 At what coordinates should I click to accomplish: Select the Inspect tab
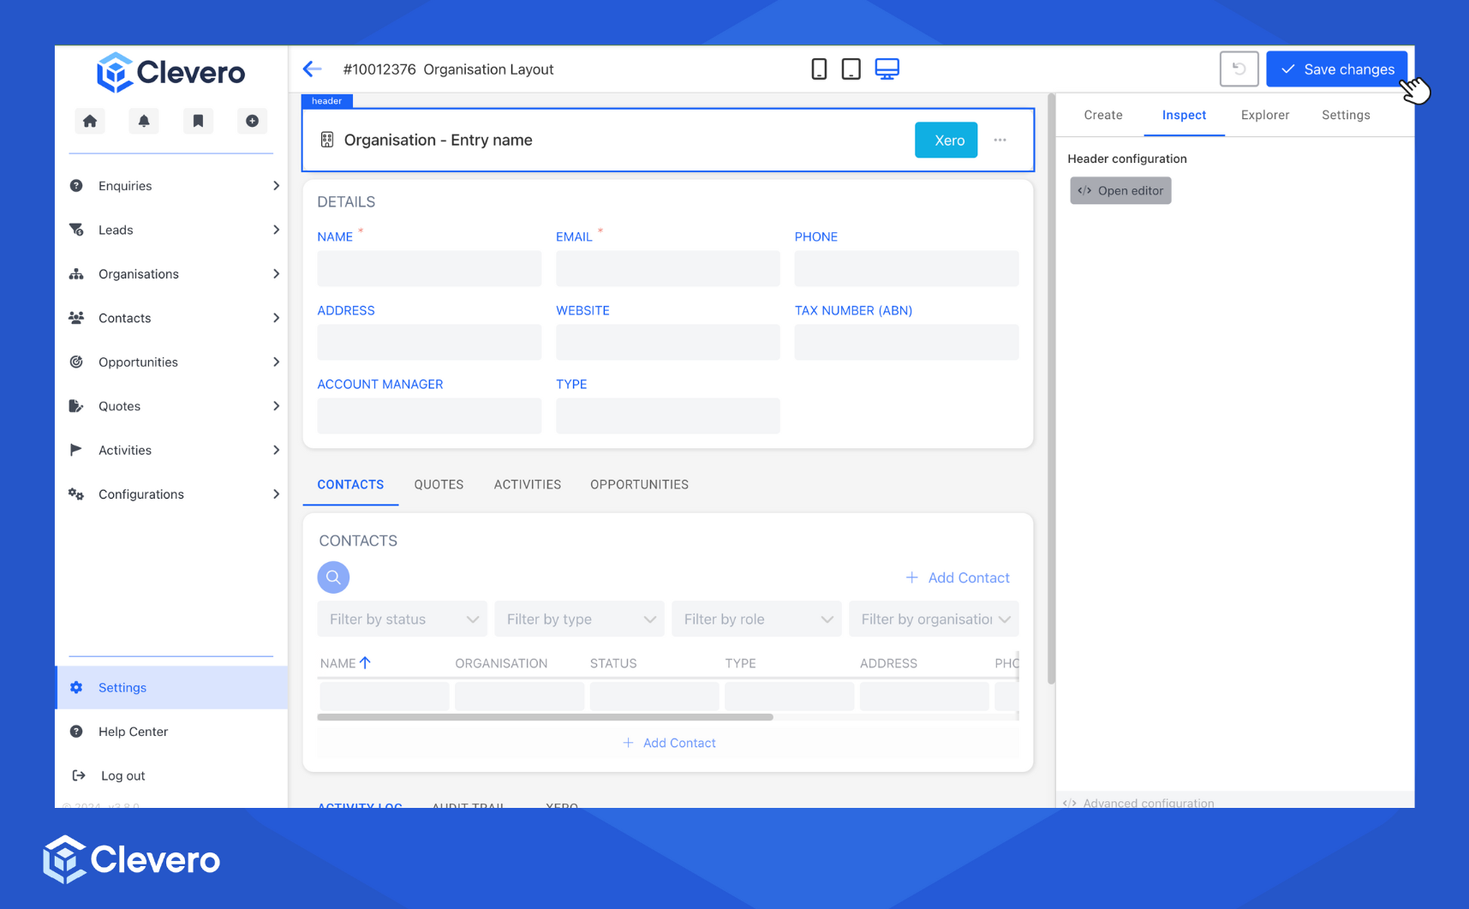pyautogui.click(x=1184, y=115)
